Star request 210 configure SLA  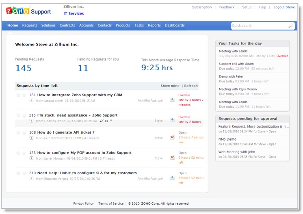pyautogui.click(x=18, y=173)
